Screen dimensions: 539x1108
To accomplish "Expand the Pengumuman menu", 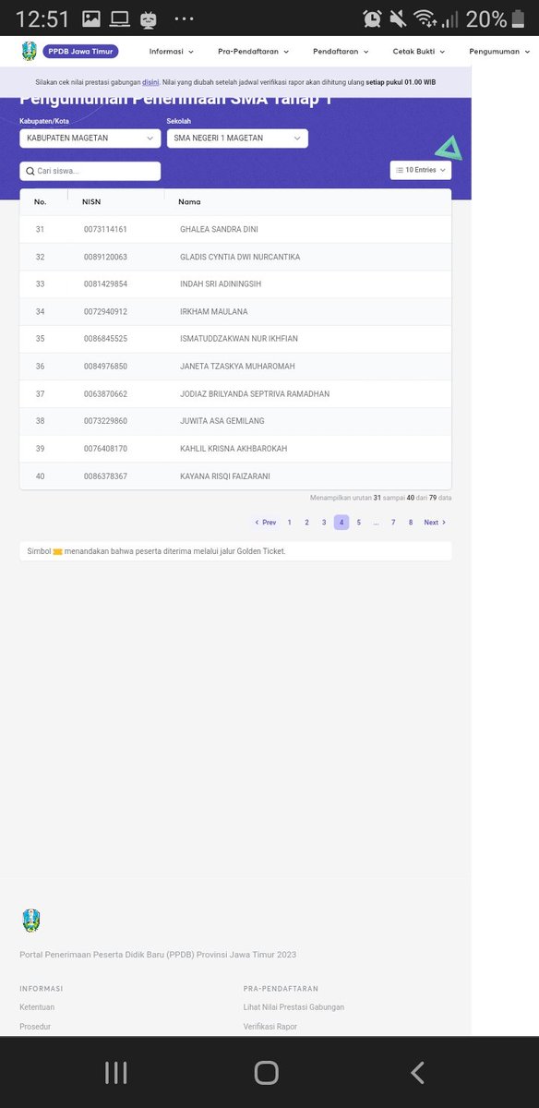I will point(501,52).
